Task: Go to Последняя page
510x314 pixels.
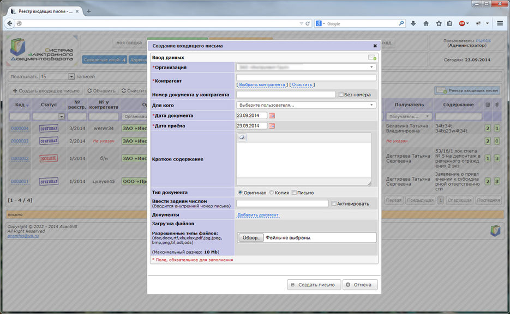Action: pyautogui.click(x=488, y=200)
